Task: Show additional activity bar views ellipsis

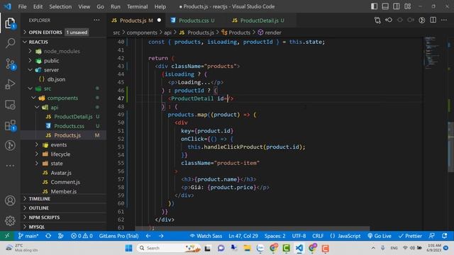Action: pos(10,166)
